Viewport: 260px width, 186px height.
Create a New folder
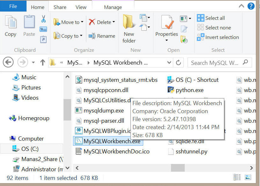pyautogui.click(x=129, y=29)
